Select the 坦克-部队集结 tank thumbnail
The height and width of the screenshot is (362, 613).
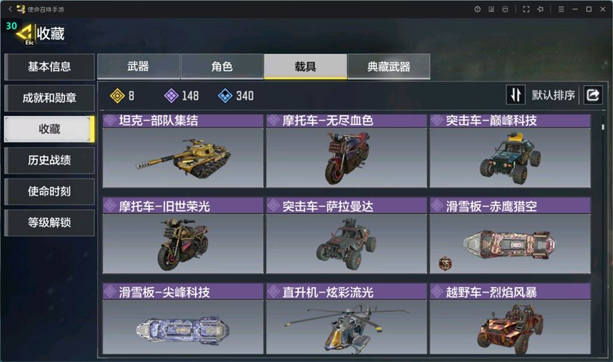[x=183, y=157]
